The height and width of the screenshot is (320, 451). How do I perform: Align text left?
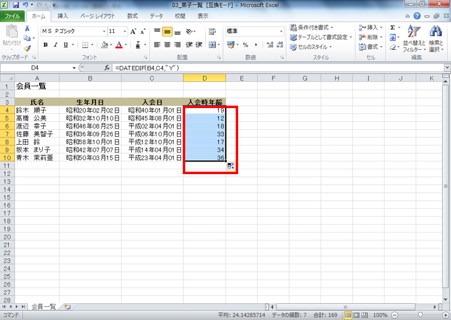[x=157, y=45]
